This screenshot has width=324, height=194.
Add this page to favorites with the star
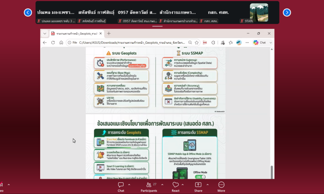click(x=196, y=42)
